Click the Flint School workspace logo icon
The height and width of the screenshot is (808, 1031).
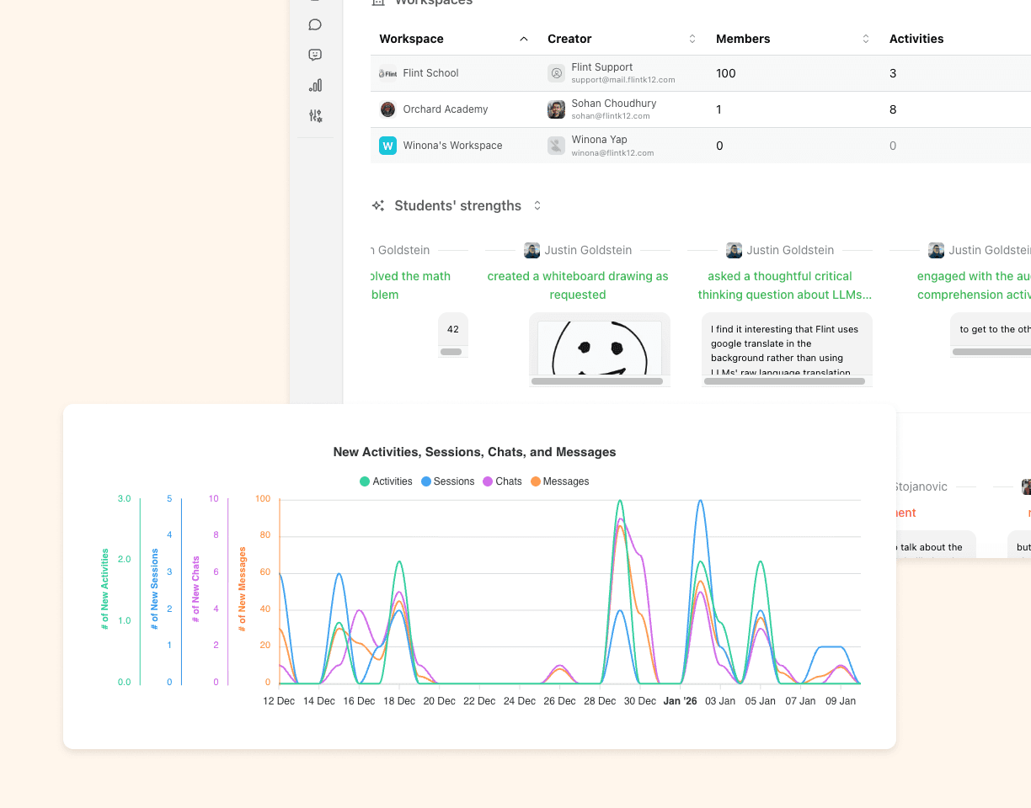[387, 73]
